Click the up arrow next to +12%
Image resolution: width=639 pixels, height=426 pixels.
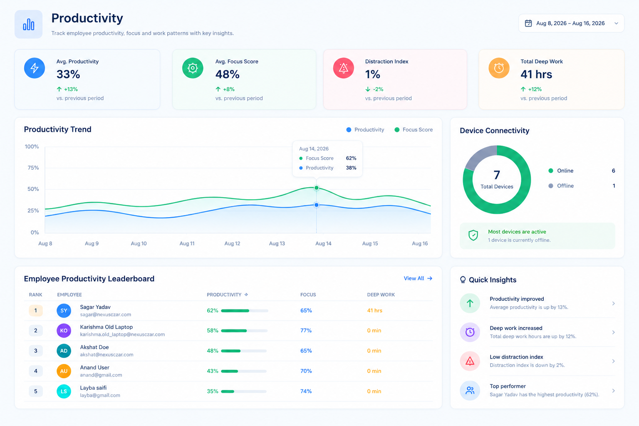[x=523, y=89]
